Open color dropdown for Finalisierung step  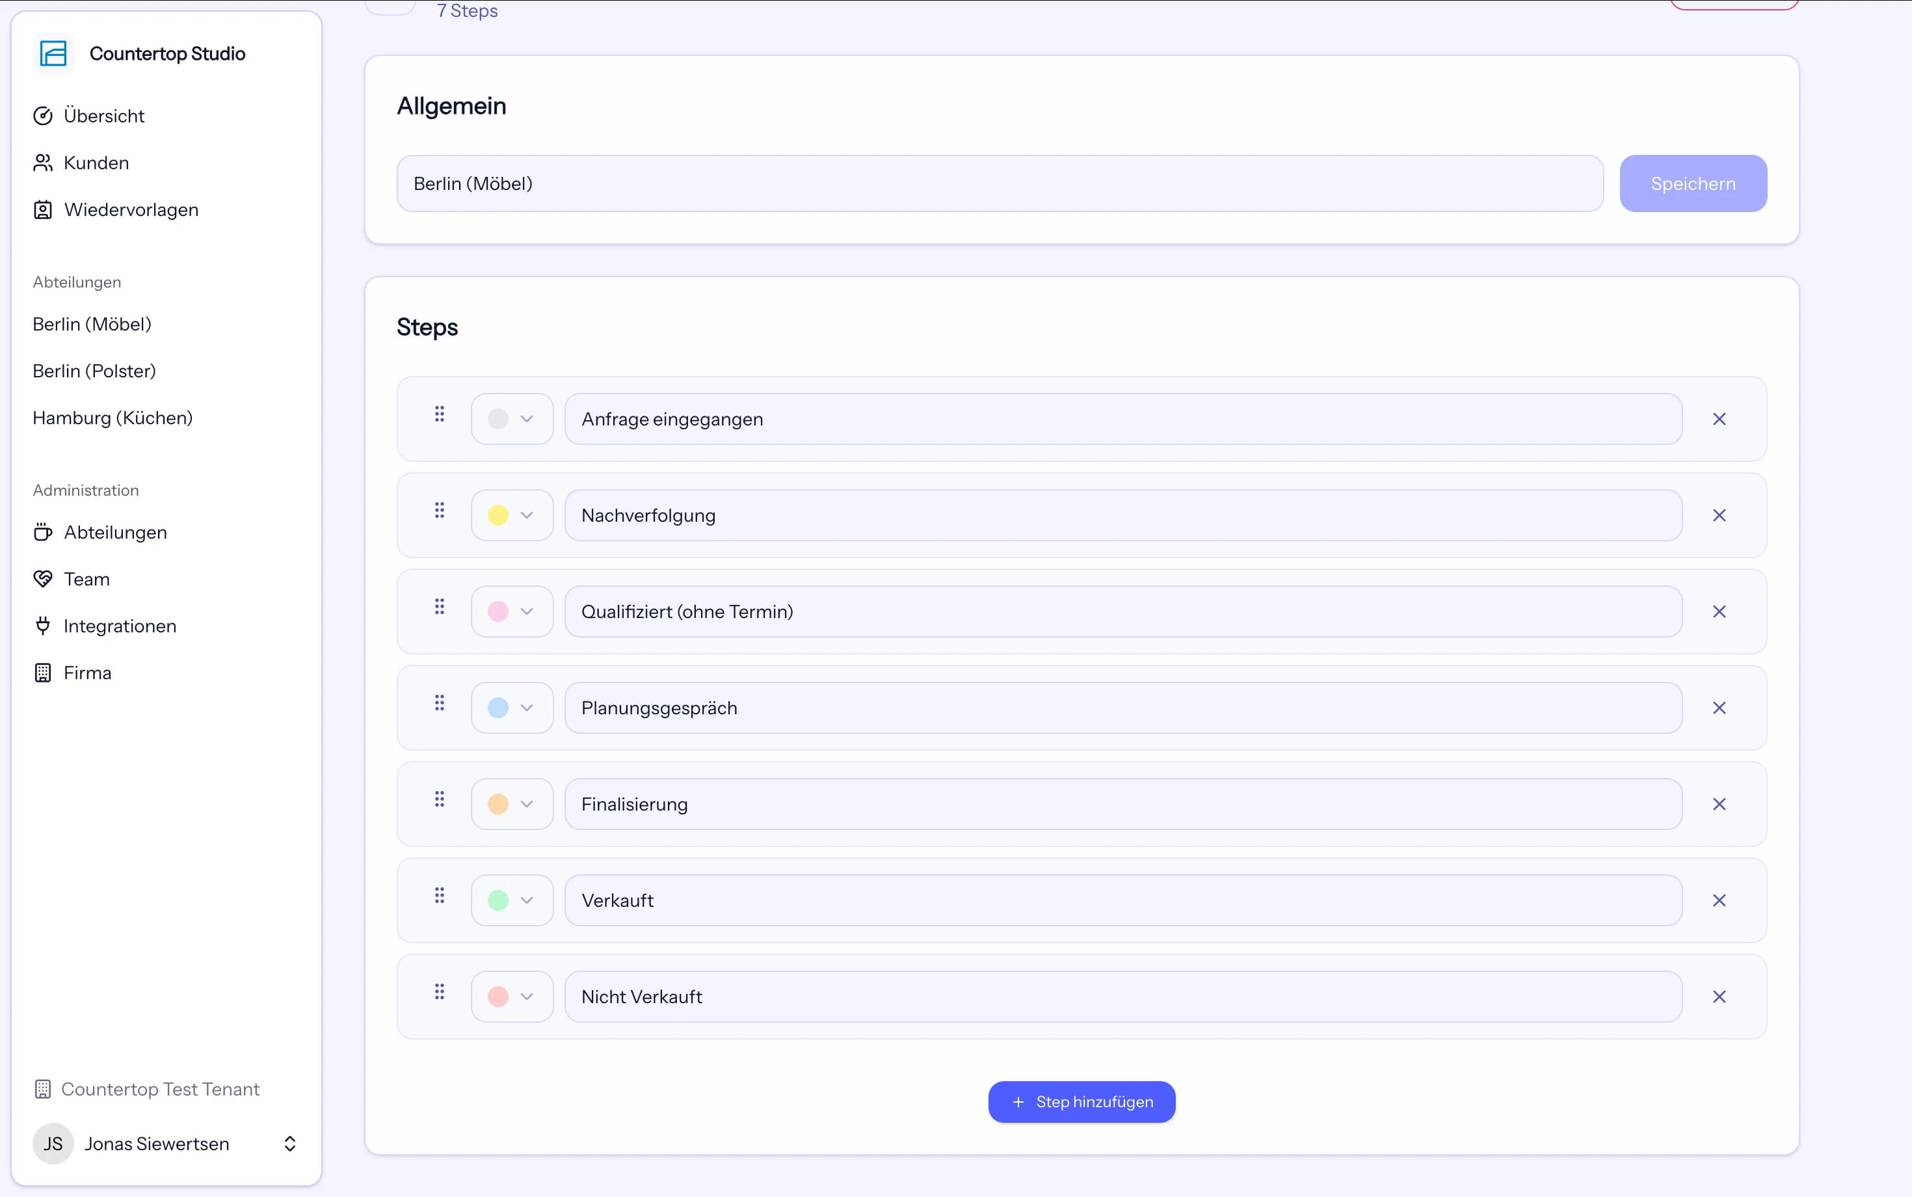coord(512,804)
